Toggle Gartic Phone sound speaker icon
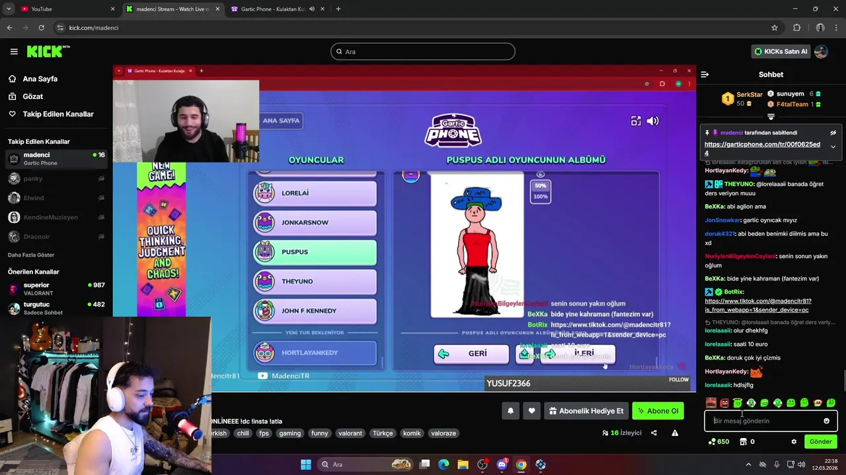846x475 pixels. 652,121
